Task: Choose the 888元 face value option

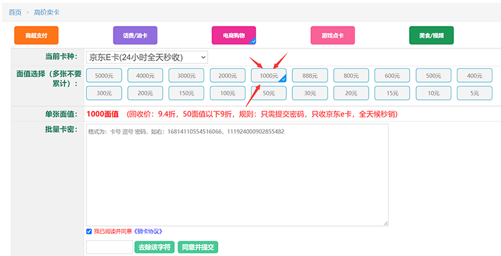Action: [309, 75]
